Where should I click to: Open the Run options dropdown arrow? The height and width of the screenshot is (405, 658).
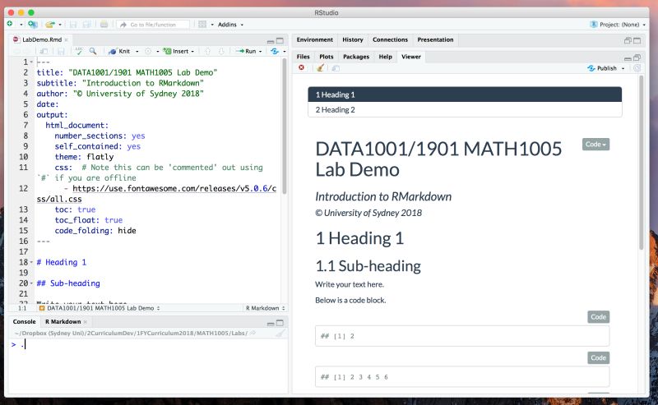coord(260,52)
